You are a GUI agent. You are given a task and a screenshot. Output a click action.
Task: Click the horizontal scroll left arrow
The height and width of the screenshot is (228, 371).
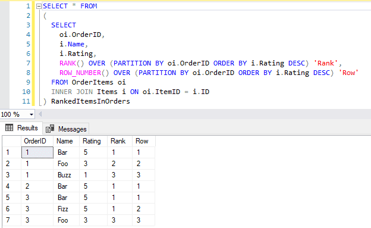click(x=40, y=114)
